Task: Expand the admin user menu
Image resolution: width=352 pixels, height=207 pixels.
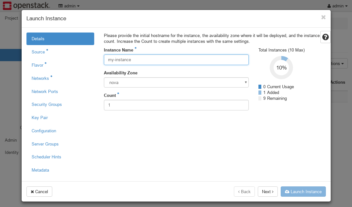Action: tap(337, 6)
